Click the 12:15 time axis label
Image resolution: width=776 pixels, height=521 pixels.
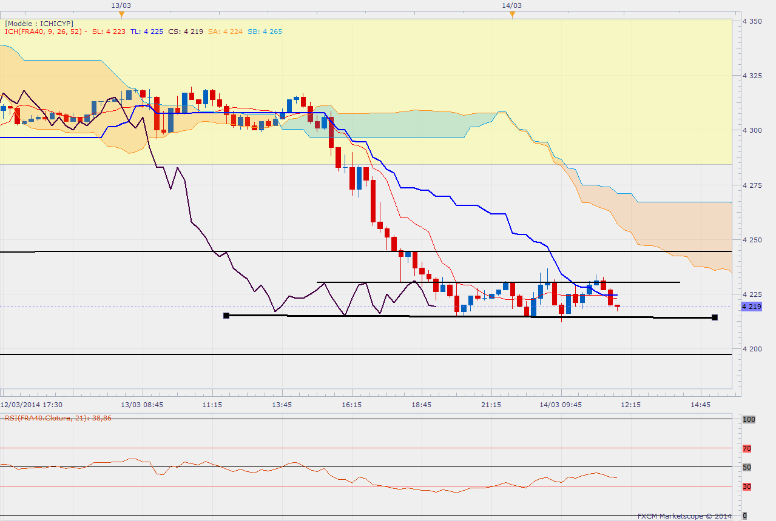(x=631, y=404)
